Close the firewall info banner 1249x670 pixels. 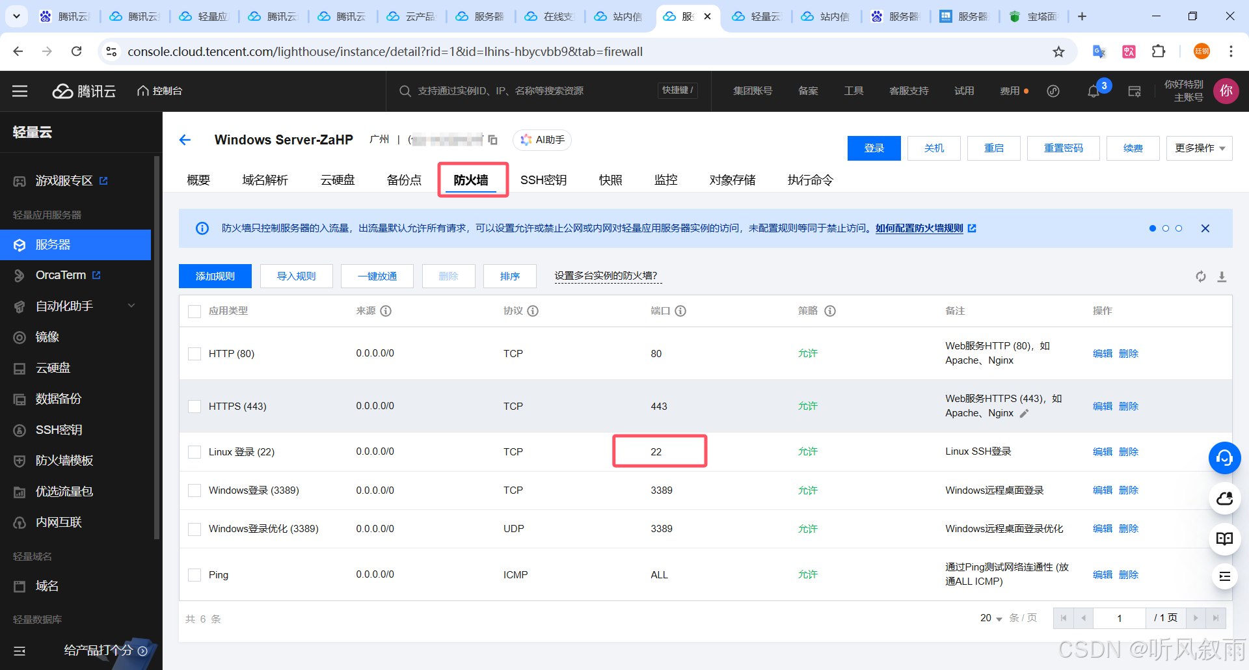pos(1205,228)
